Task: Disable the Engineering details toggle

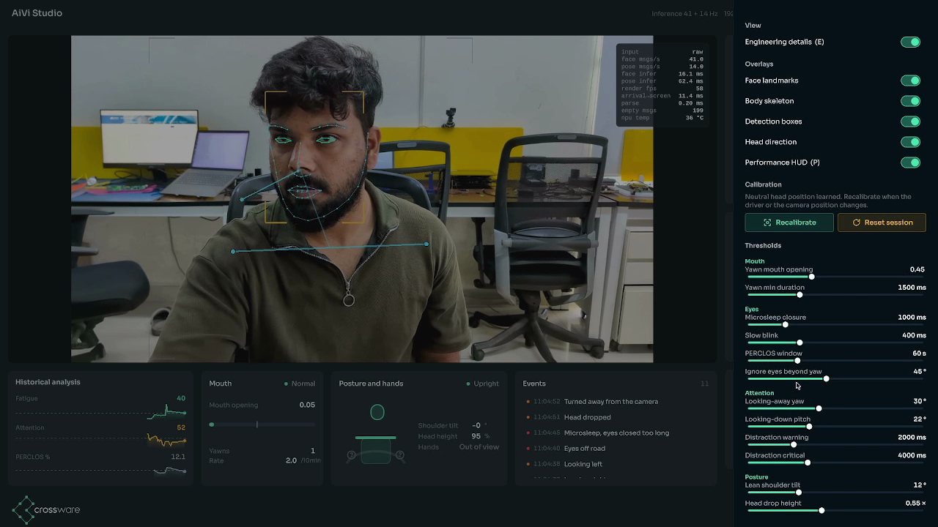Action: 910,42
